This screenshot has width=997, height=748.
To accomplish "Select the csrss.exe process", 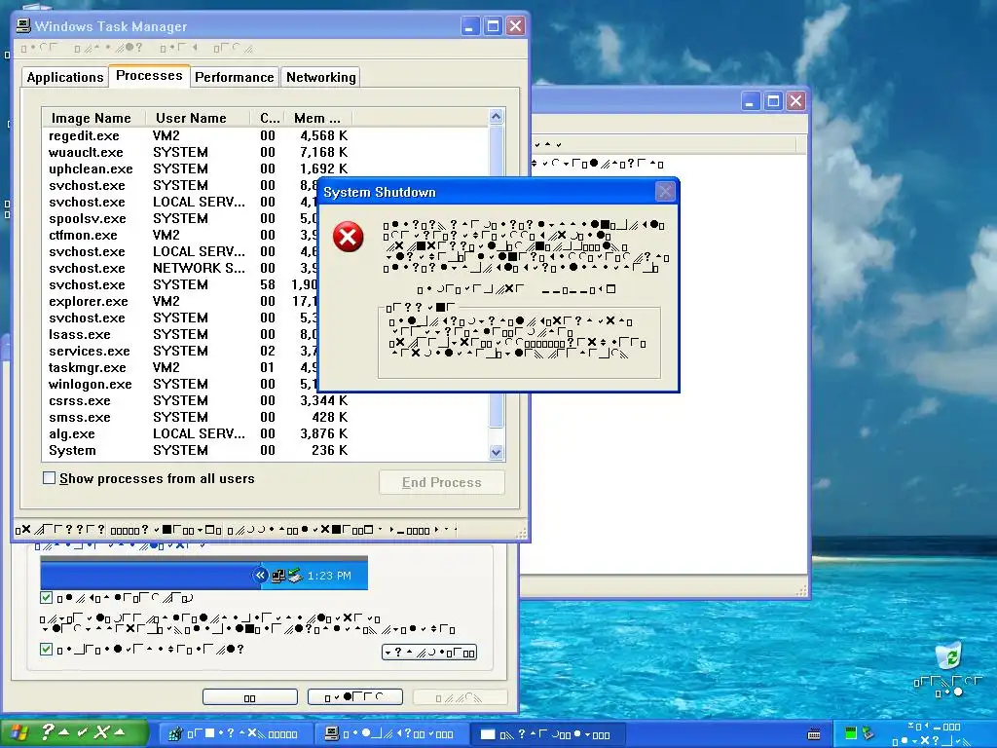I will [x=199, y=400].
